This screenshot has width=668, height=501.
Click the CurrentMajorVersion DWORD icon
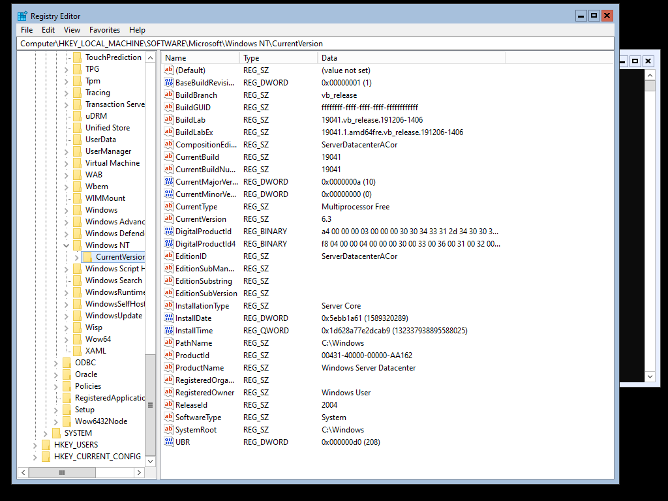pos(169,182)
